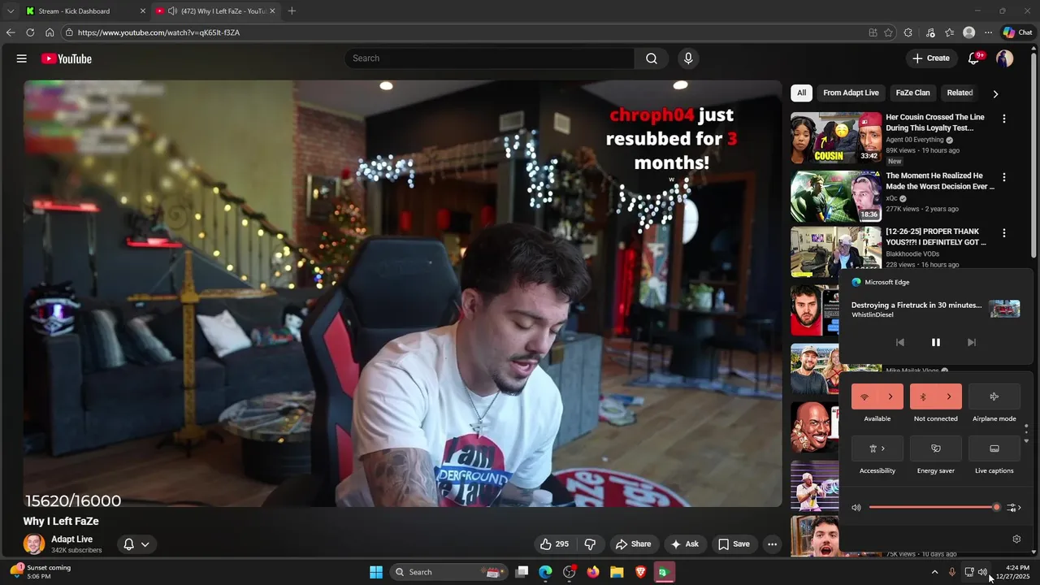This screenshot has width=1040, height=585.
Task: Open Accessibility options tile
Action: click(x=877, y=448)
